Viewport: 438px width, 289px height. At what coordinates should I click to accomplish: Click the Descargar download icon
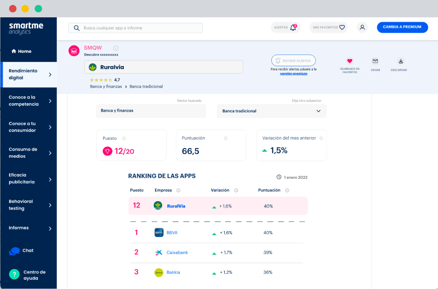(x=400, y=61)
